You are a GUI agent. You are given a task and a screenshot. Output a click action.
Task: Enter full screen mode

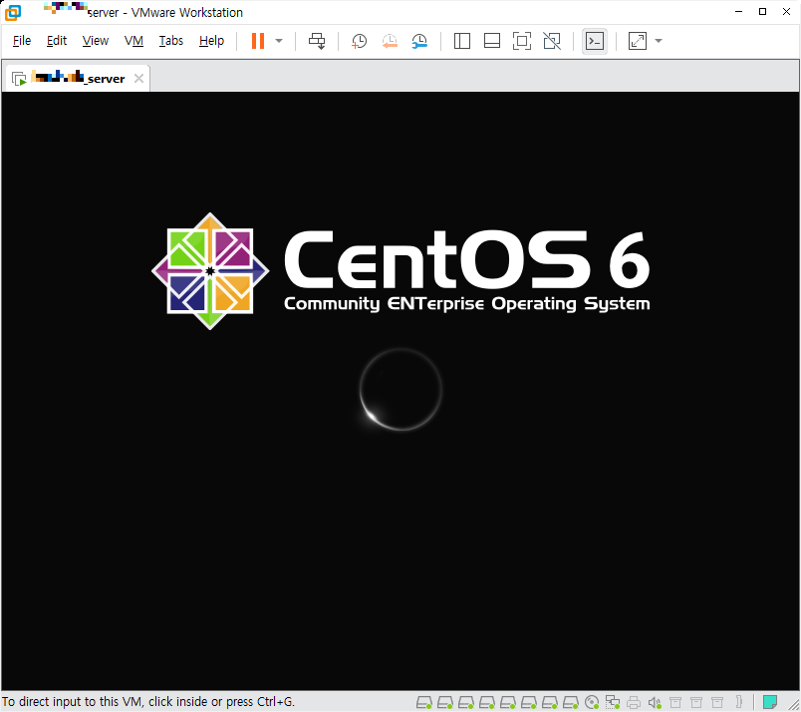522,41
